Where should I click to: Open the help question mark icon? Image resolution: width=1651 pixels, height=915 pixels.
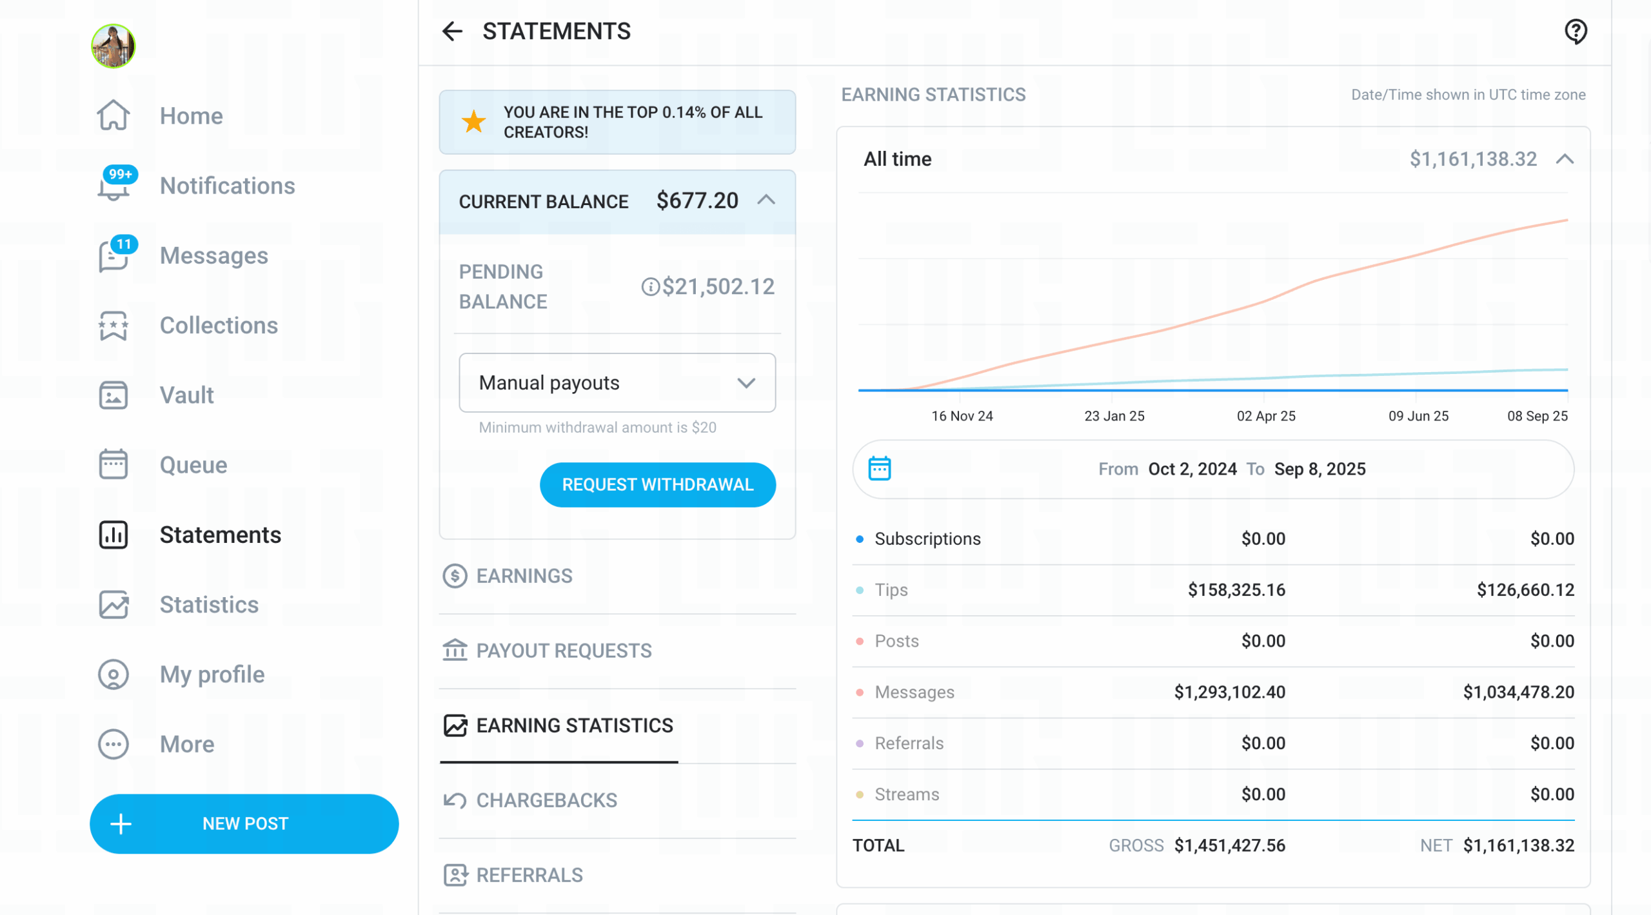point(1575,31)
